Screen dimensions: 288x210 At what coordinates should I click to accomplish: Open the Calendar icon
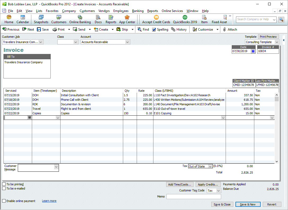tap(23, 19)
